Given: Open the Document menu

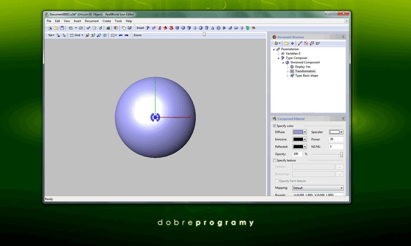Looking at the screenshot, I should [92, 21].
